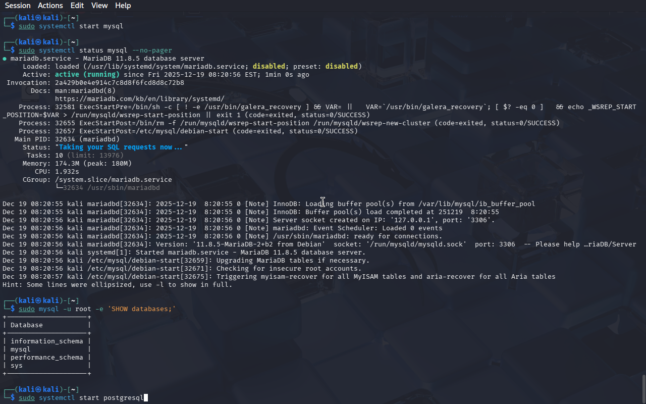Open the mariadb.com systemd documentation URL
Viewport: 646px width, 404px height.
click(x=139, y=99)
